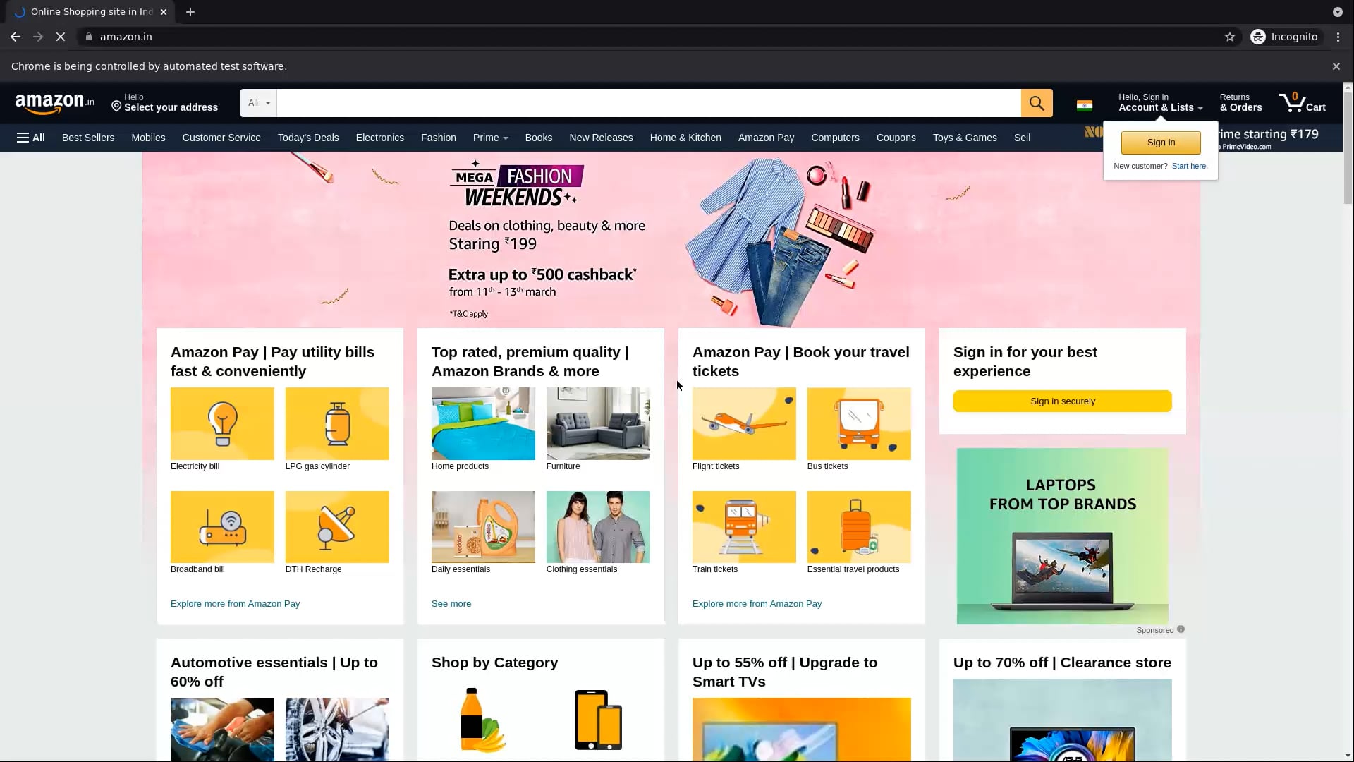Open the Furniture image tile
1354x762 pixels.
point(598,423)
